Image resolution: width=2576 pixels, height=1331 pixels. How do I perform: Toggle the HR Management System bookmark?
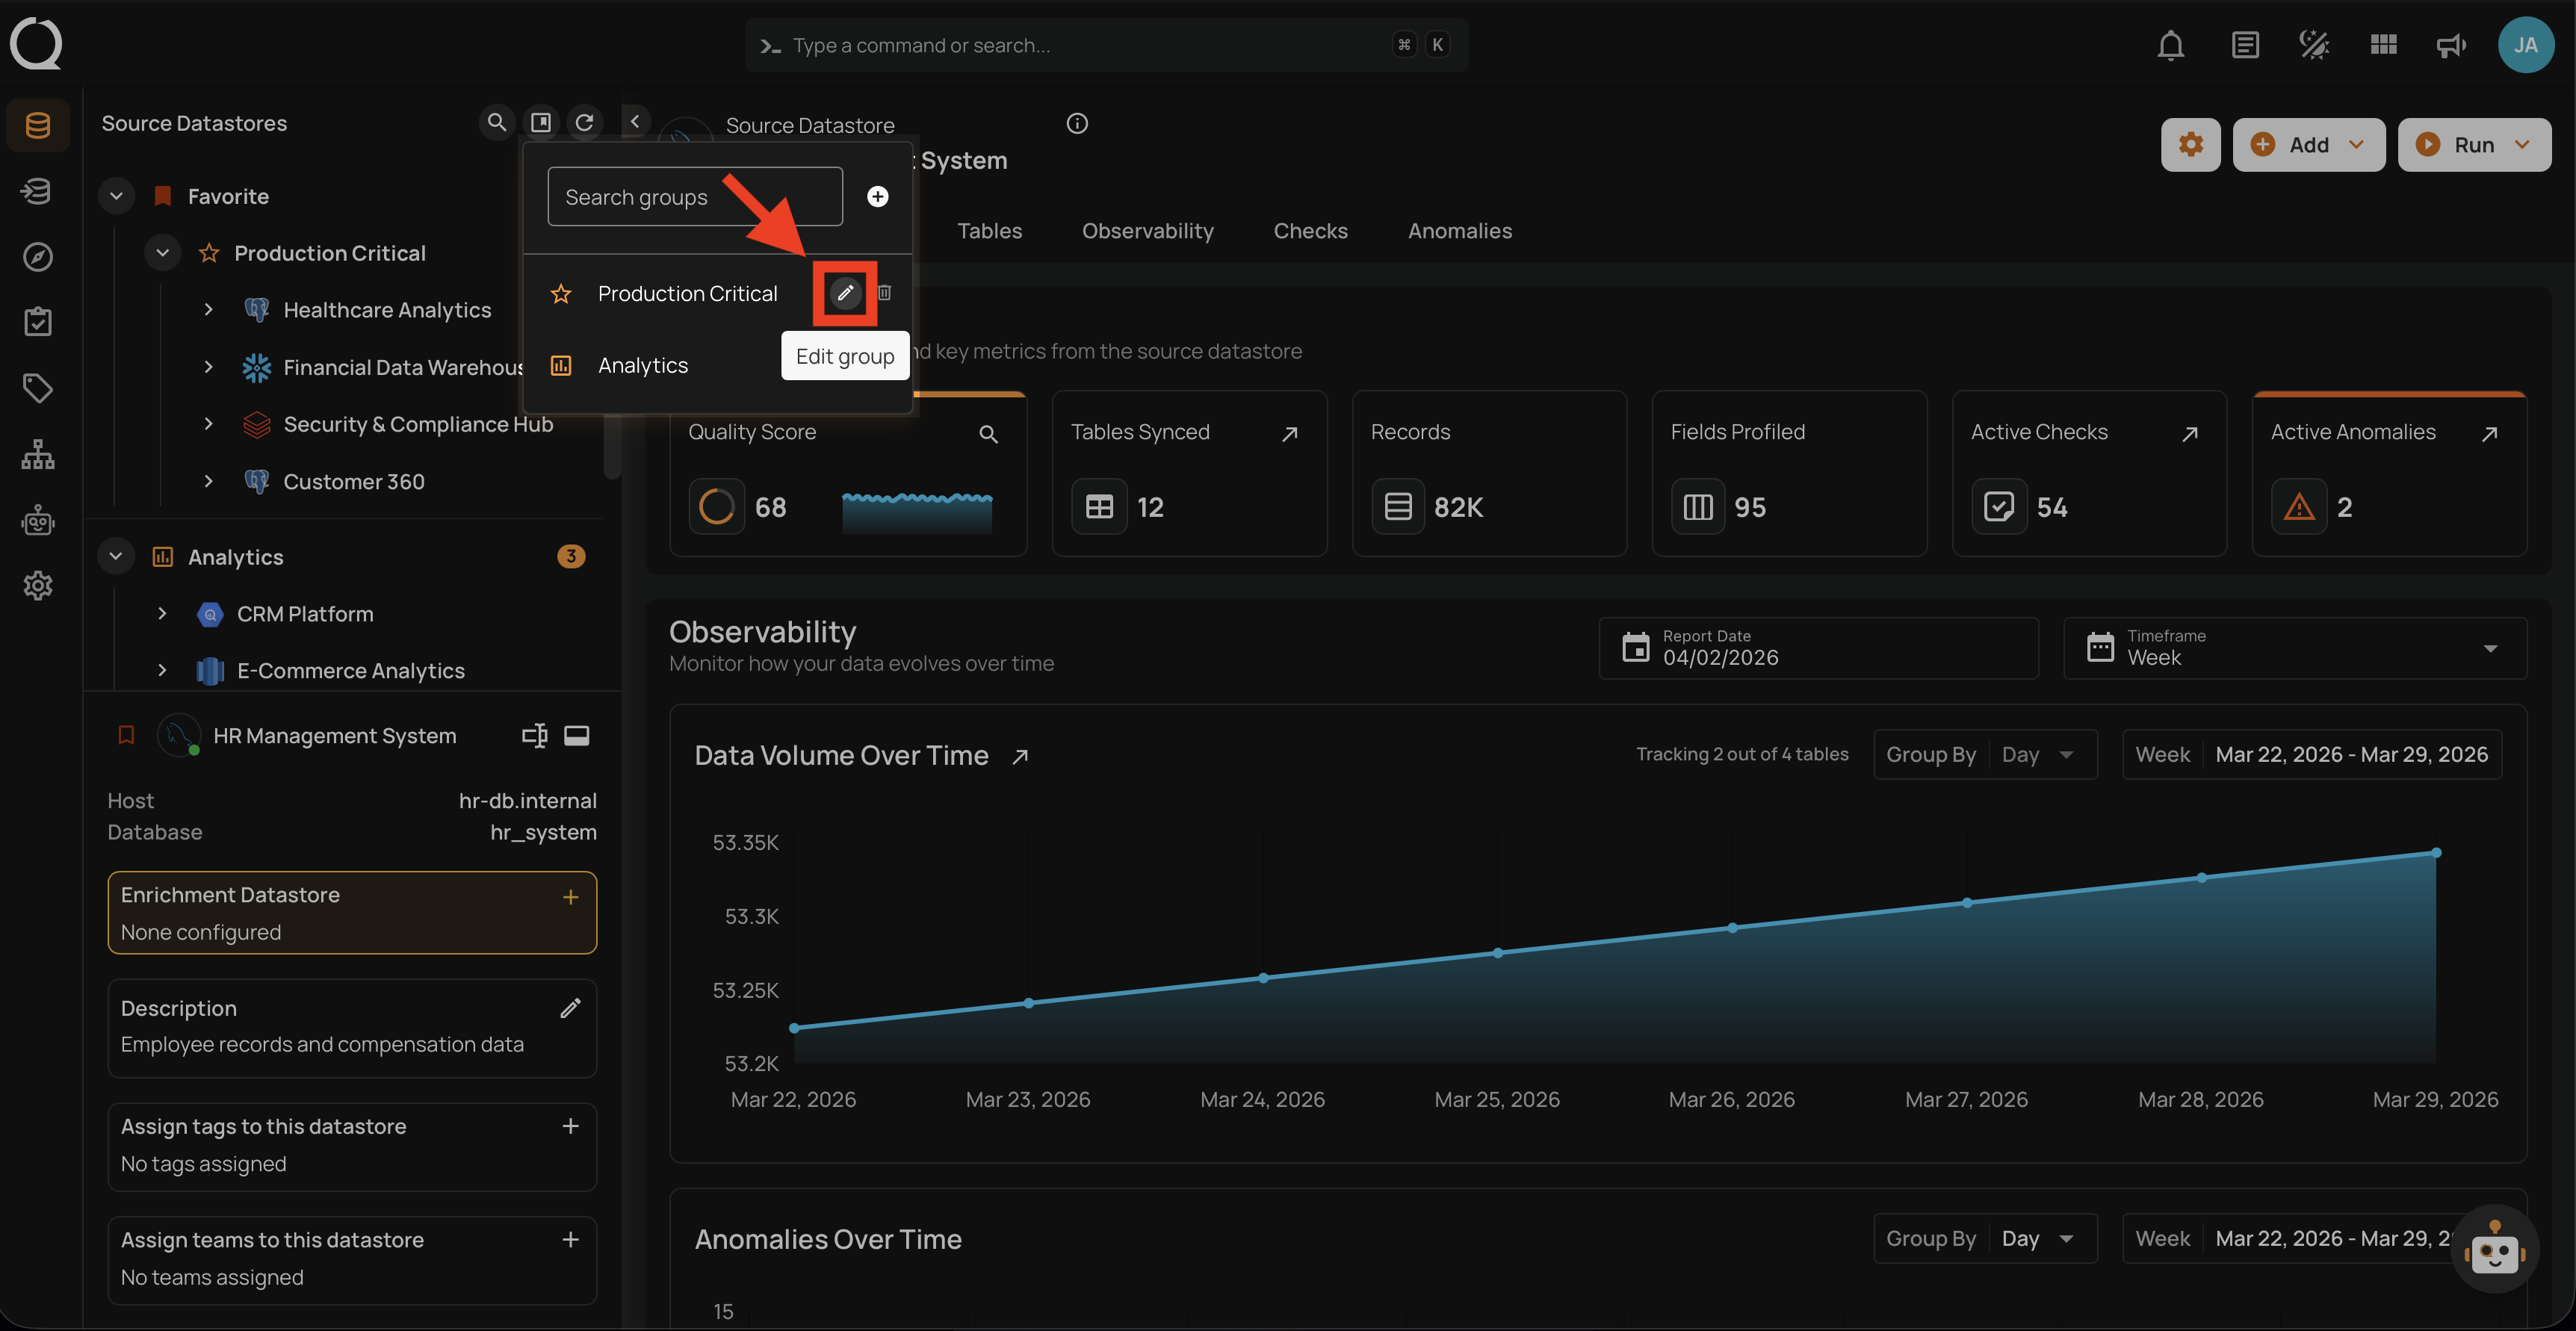coord(126,735)
